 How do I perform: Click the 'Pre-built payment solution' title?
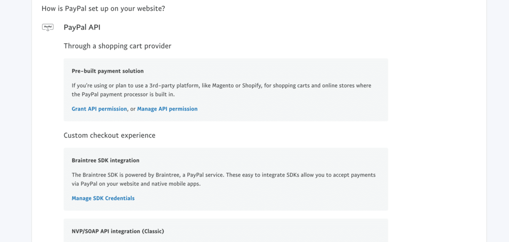pos(107,71)
